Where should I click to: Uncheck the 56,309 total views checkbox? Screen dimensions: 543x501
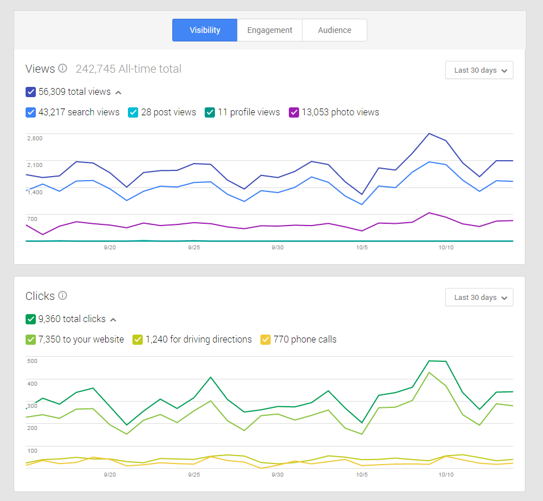pos(30,91)
